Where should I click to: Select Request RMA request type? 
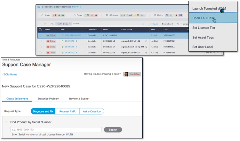[68, 111]
